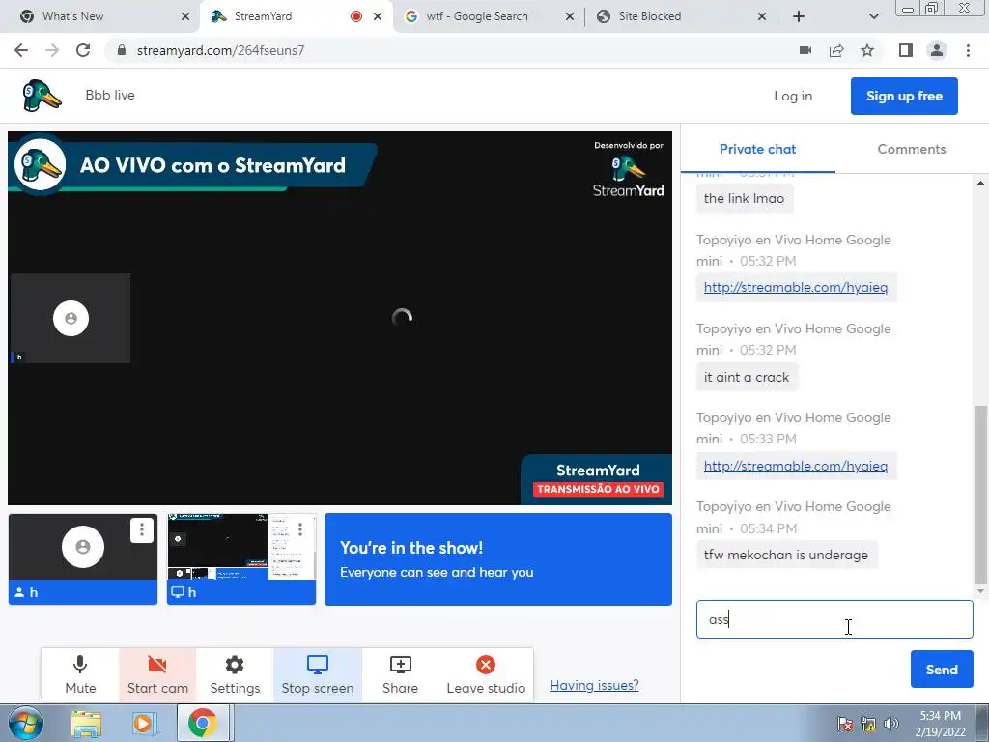Stop screen sharing

(x=317, y=674)
